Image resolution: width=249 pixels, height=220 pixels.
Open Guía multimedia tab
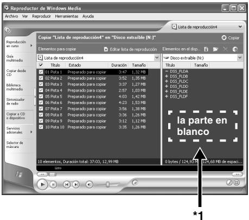(19, 58)
